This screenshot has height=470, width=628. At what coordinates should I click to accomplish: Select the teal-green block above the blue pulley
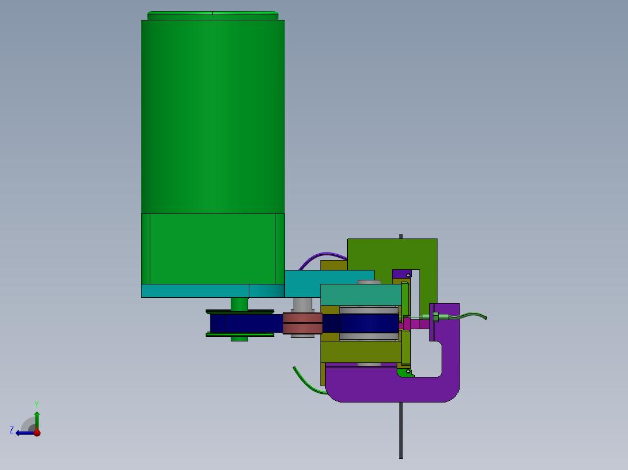point(361,295)
